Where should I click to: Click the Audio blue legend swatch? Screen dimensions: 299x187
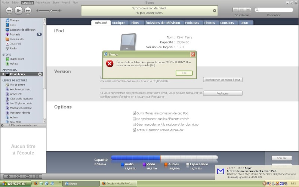[123, 164]
